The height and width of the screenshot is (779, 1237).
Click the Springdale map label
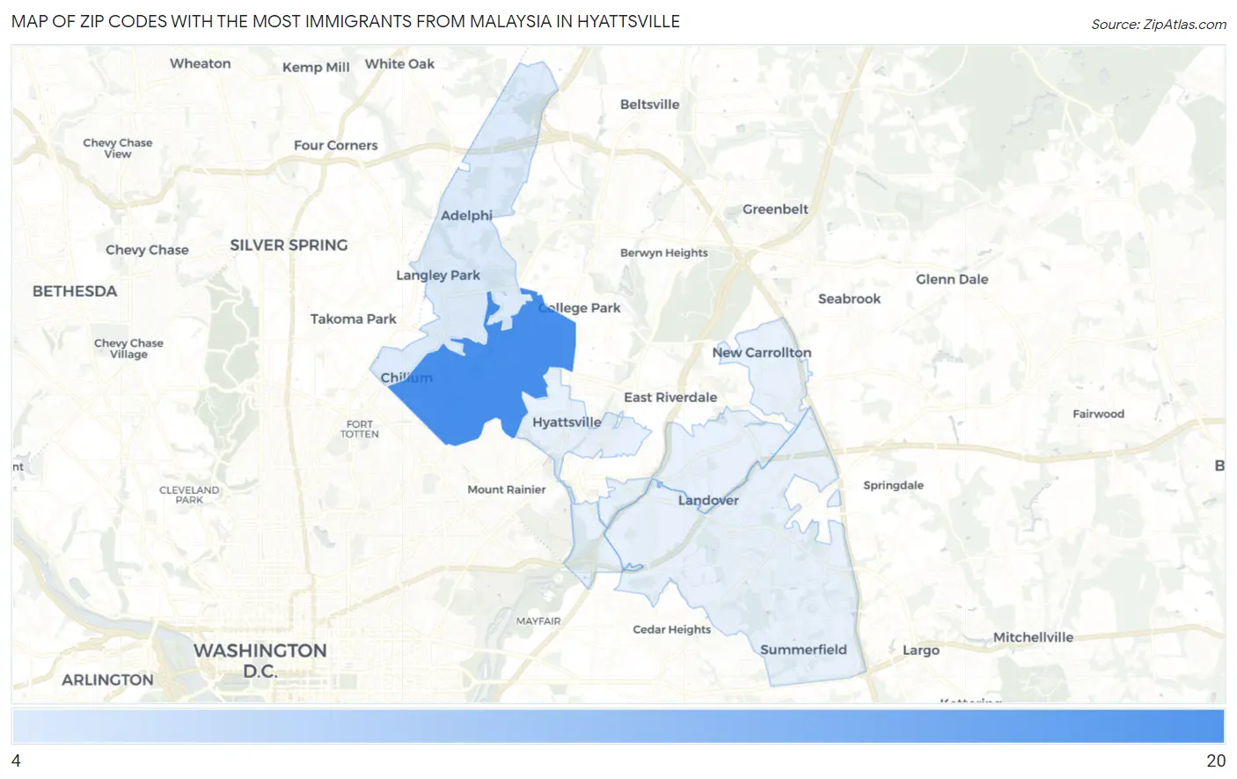(893, 485)
